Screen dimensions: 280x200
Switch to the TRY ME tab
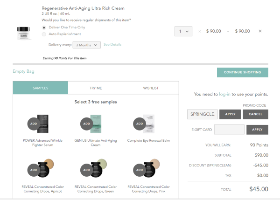96,88
